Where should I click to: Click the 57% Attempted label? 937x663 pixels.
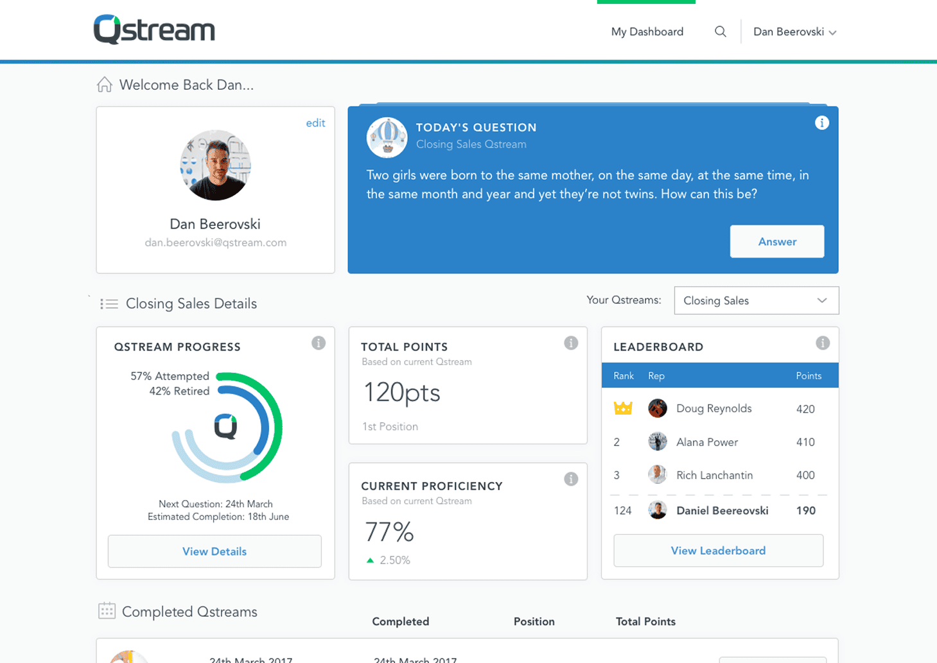170,376
